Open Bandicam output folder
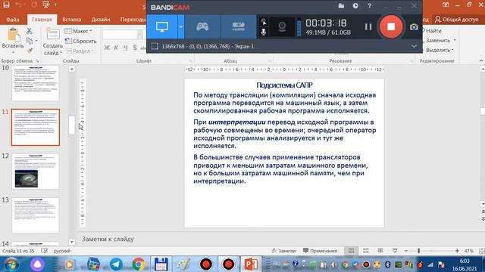 point(341,6)
